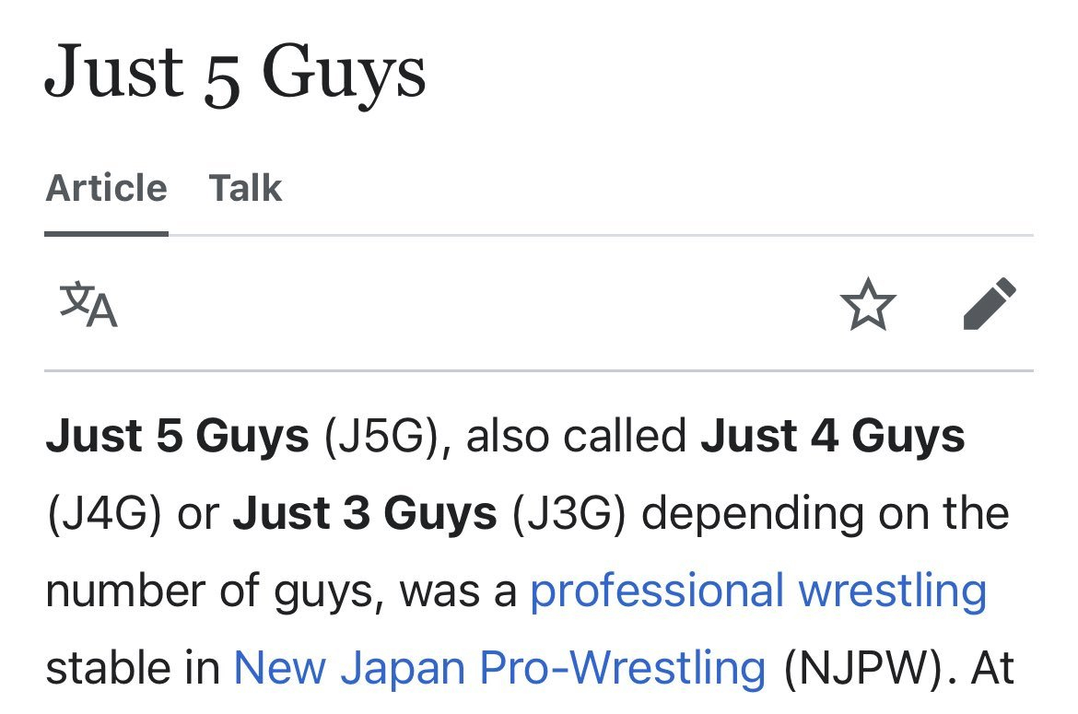Select the Article tab

pos(106,189)
